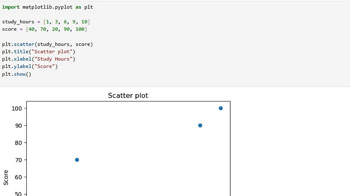Click the "as" keyword in import line
Screen dimensions: 350x196
(x=78, y=7)
